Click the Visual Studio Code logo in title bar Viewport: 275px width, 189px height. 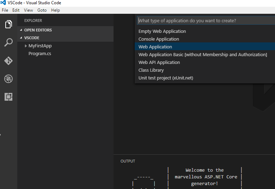tap(3, 2)
